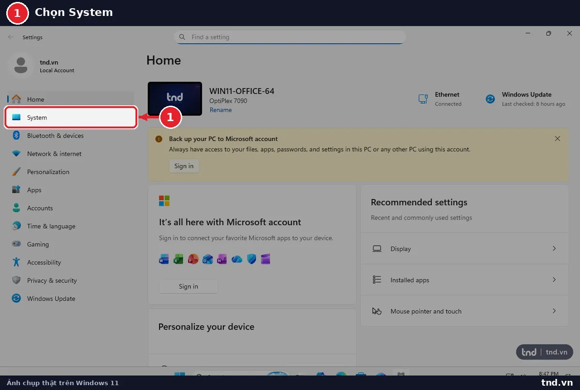Click the WIN11-OFFICE-64 device name

click(242, 91)
